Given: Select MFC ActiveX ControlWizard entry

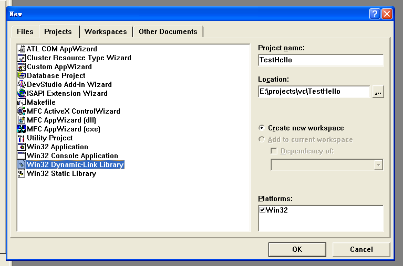Looking at the screenshot, I should click(x=74, y=111).
